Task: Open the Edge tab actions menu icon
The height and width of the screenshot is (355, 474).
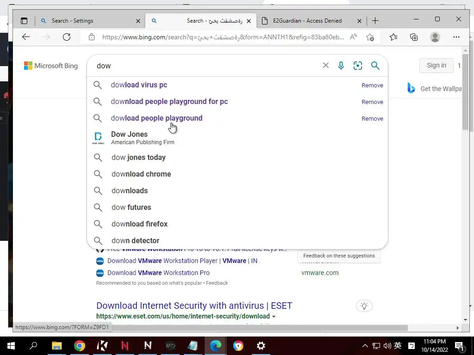Action: coord(24,21)
